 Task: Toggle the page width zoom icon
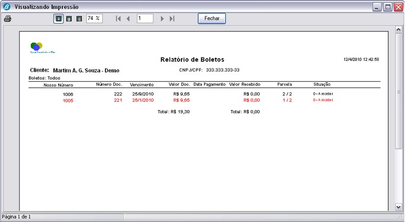(79, 18)
